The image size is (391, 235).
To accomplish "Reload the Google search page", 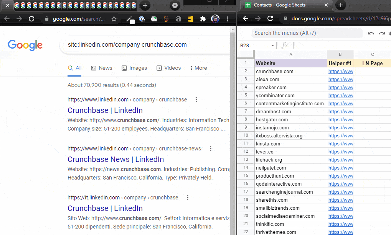I will click(x=31, y=19).
